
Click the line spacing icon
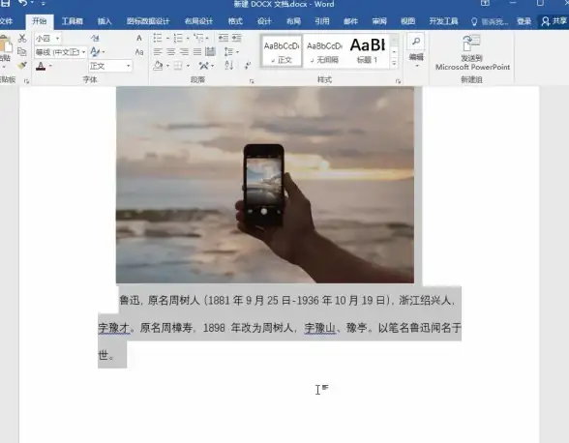pyautogui.click(x=228, y=52)
